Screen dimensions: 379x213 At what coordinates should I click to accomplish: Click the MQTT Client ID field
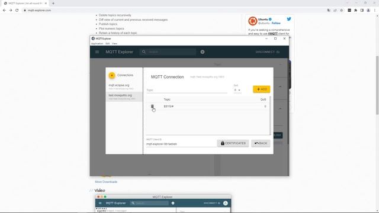pyautogui.click(x=181, y=144)
